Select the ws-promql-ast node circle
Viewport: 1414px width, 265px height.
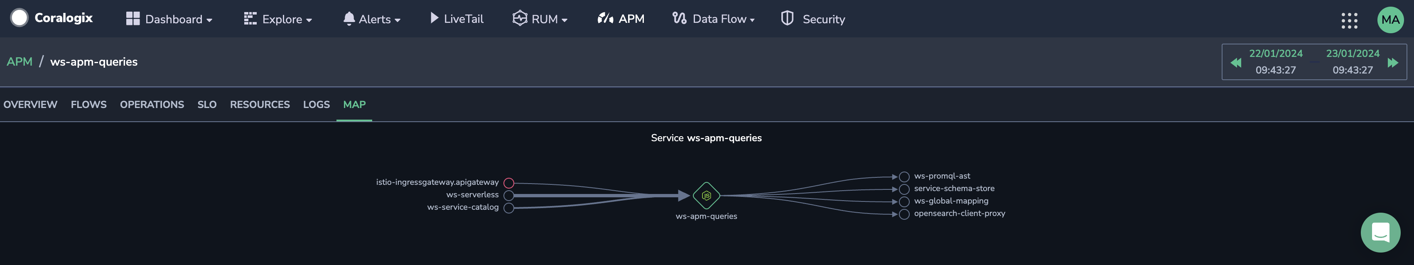[904, 177]
